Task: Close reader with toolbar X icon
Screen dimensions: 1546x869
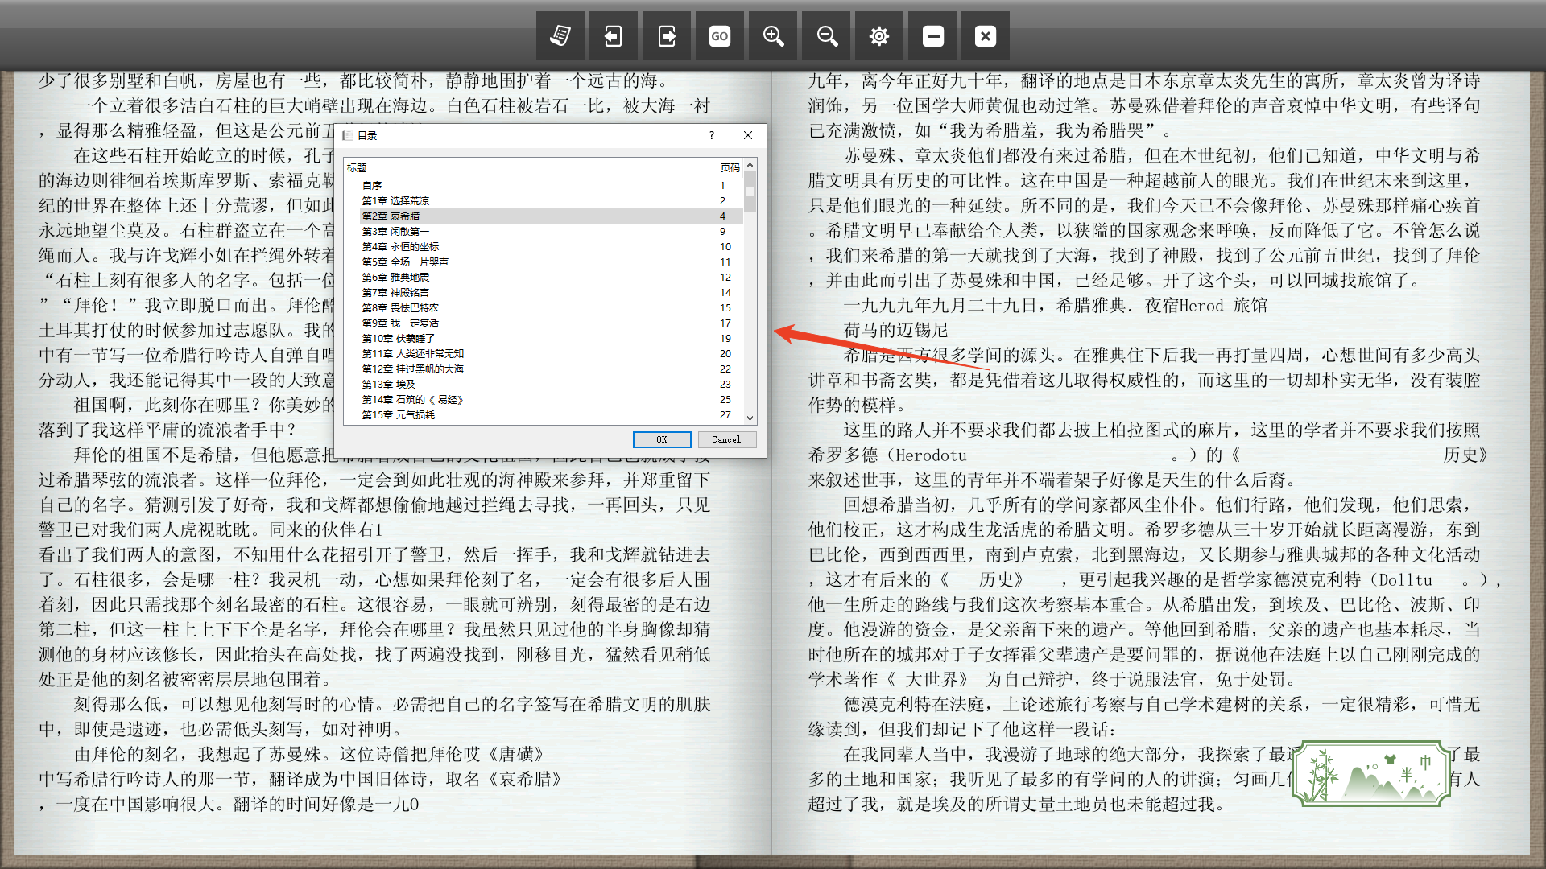Action: 986,36
